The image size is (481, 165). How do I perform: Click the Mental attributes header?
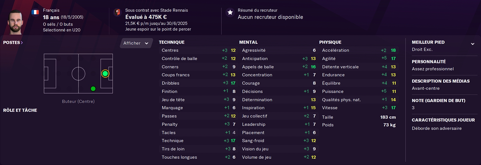coord(248,42)
